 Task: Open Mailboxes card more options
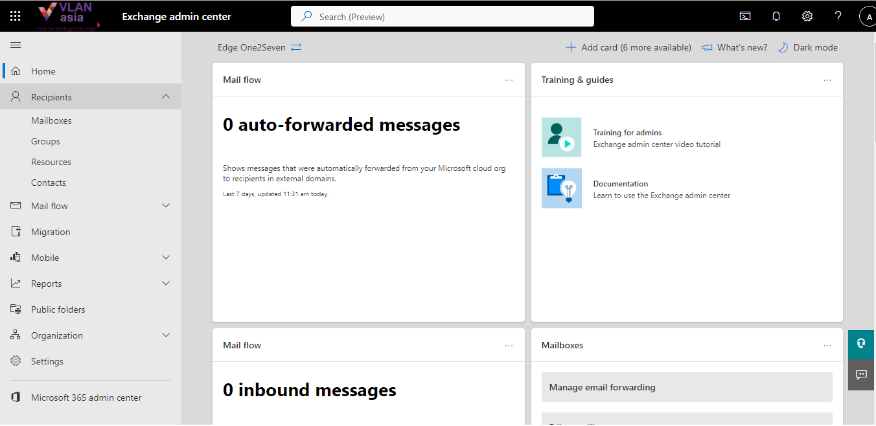(x=827, y=346)
